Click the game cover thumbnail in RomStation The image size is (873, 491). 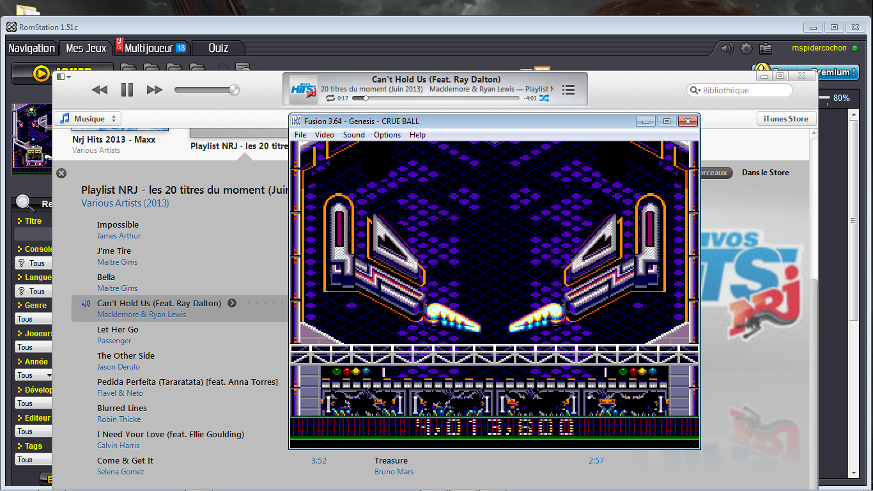click(32, 139)
